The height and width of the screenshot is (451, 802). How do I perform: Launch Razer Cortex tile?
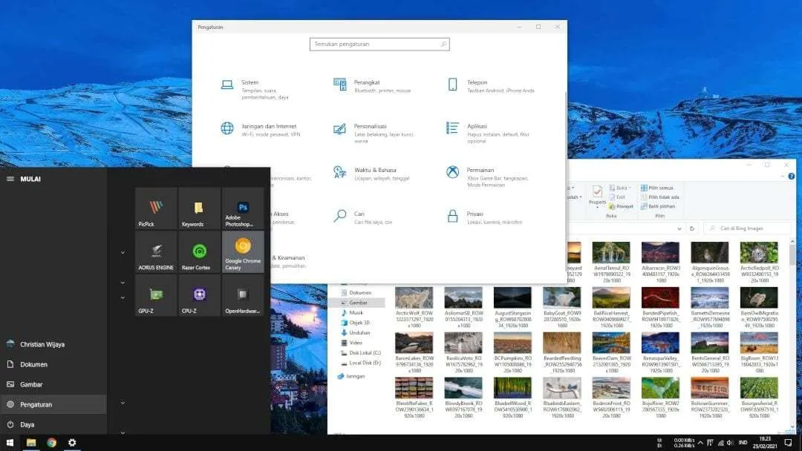(200, 251)
